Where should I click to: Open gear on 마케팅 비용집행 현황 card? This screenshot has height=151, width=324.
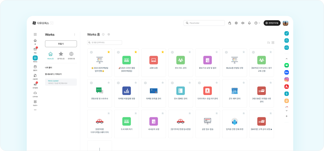[x=119, y=83]
